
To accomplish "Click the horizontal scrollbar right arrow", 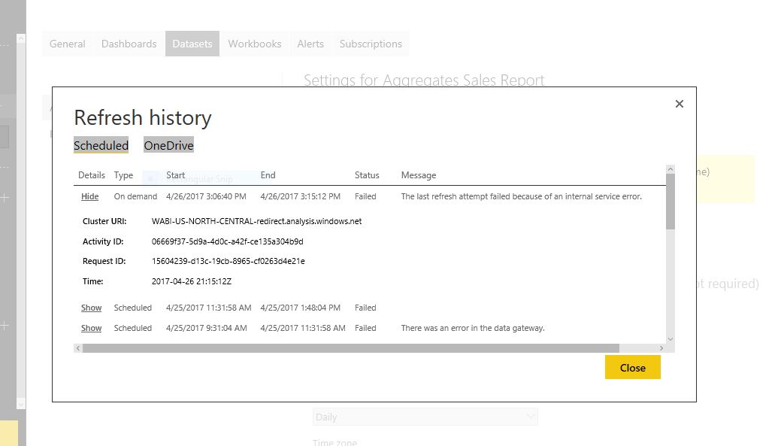I will [661, 348].
